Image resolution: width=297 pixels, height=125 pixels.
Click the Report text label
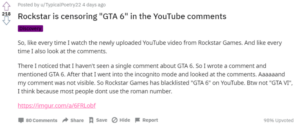150,120
